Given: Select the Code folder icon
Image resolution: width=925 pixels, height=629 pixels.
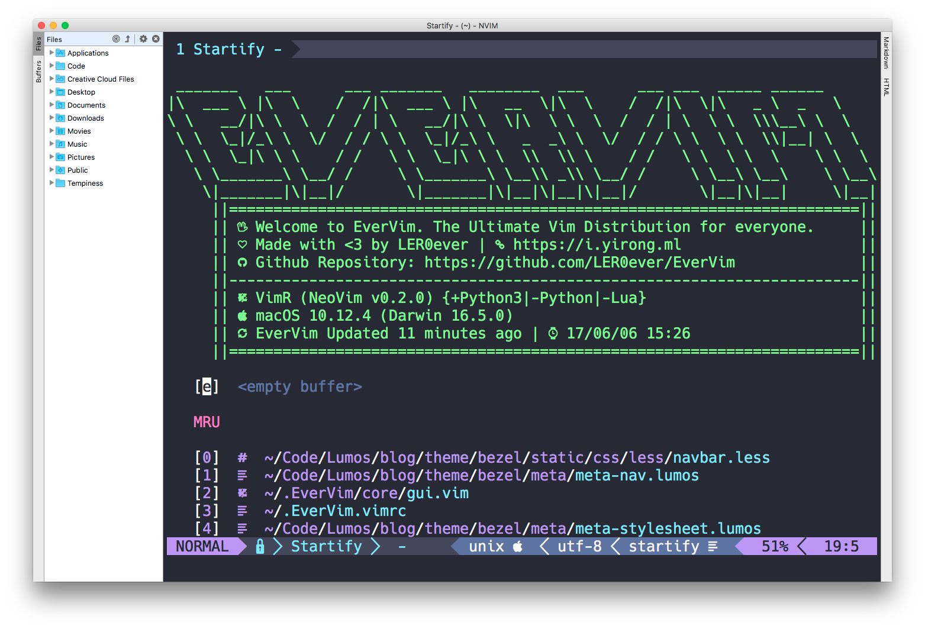Looking at the screenshot, I should 60,66.
